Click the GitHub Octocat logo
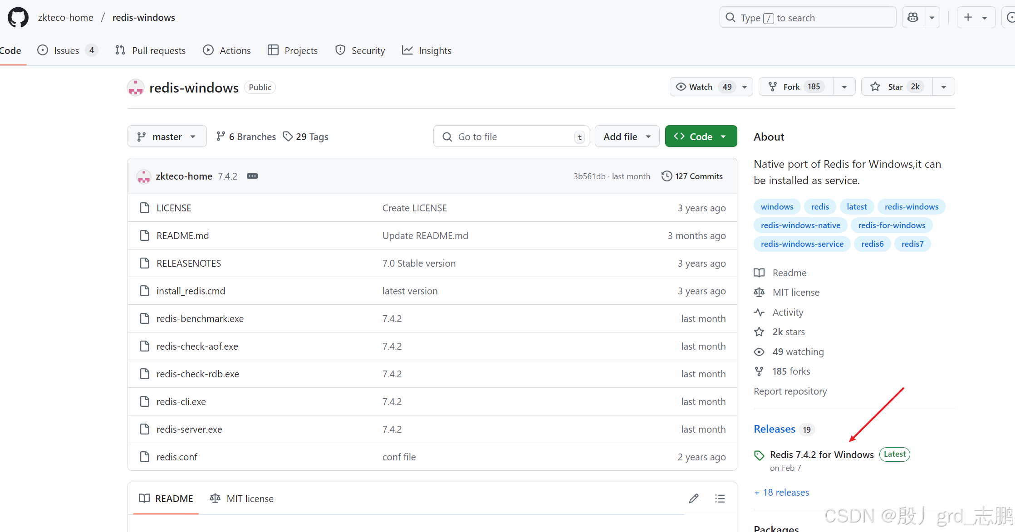 pyautogui.click(x=18, y=18)
